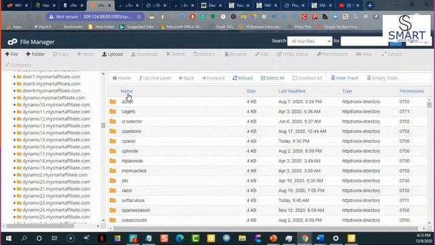Open doer9.mysmartaffiliate.com folder in tree
This screenshot has height=245, width=435.
(52, 91)
